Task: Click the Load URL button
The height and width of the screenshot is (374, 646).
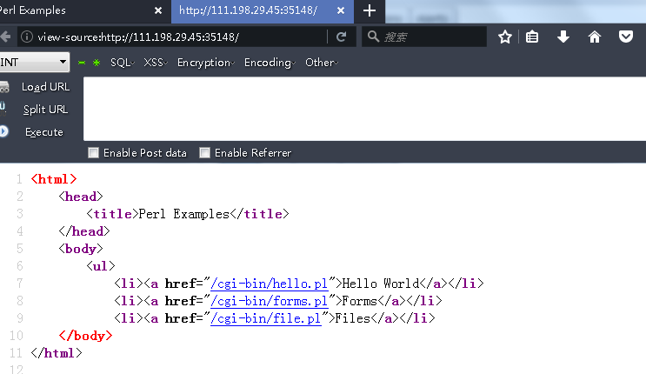Action: (x=45, y=87)
